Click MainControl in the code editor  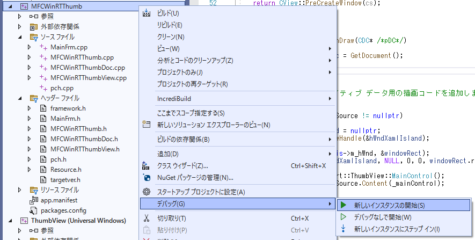click(413, 176)
